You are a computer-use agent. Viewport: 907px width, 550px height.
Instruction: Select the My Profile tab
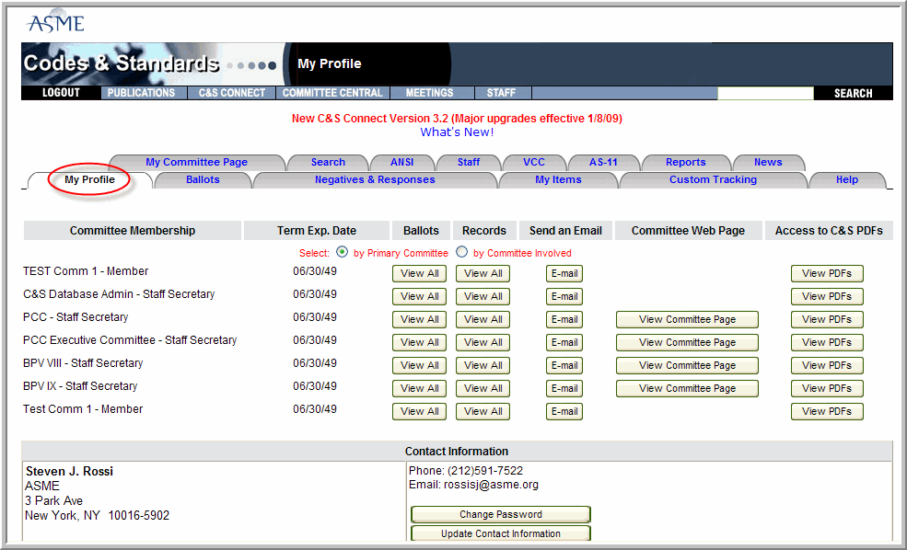(x=89, y=179)
